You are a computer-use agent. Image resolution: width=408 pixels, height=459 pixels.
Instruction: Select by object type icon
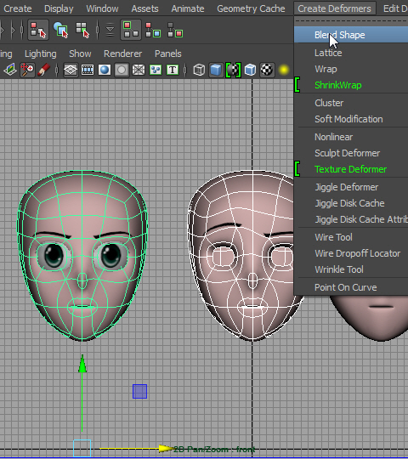click(x=61, y=30)
